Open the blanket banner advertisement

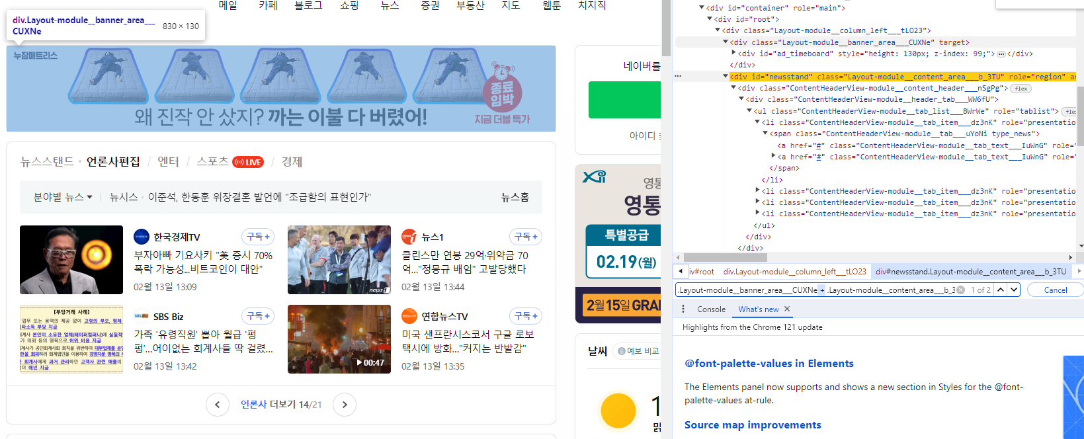[281, 89]
